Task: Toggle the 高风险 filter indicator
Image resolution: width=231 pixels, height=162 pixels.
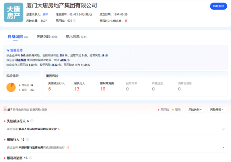Action: [x=163, y=110]
